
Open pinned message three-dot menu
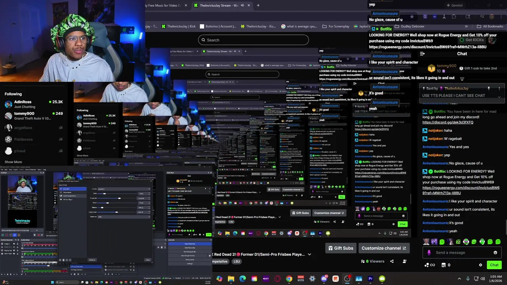[x=499, y=89]
